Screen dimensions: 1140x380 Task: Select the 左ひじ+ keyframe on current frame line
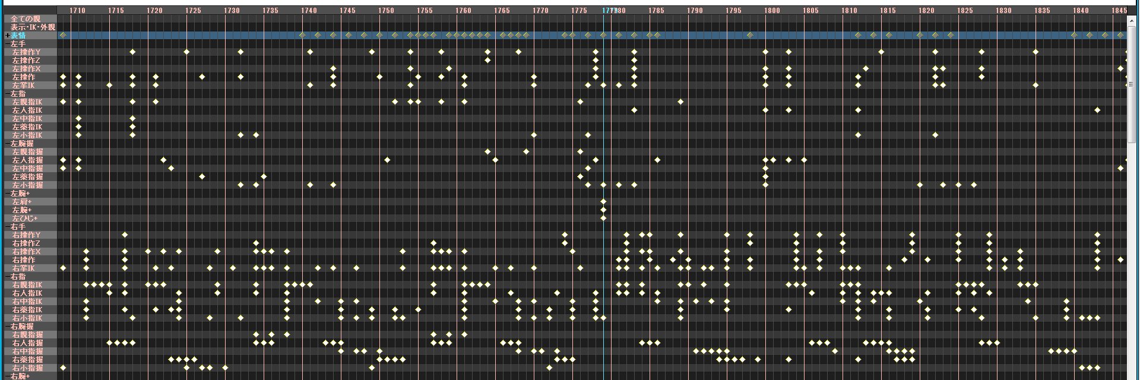tap(603, 218)
